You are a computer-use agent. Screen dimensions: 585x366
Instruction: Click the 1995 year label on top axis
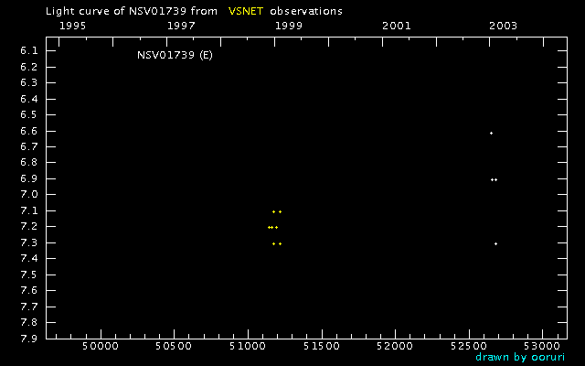[72, 26]
